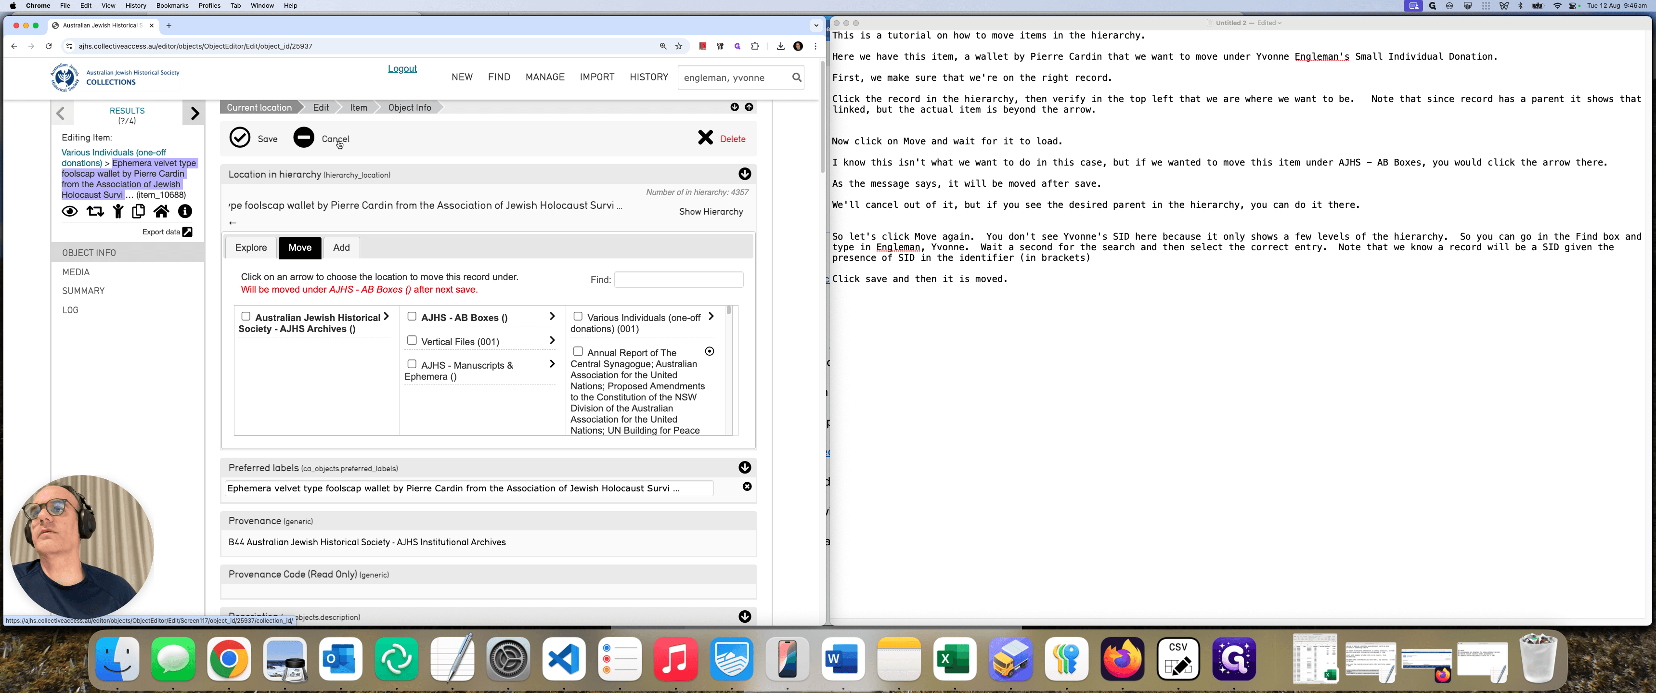Image resolution: width=1656 pixels, height=693 pixels.
Task: Open Visual Studio Code from the Dock
Action: (564, 659)
